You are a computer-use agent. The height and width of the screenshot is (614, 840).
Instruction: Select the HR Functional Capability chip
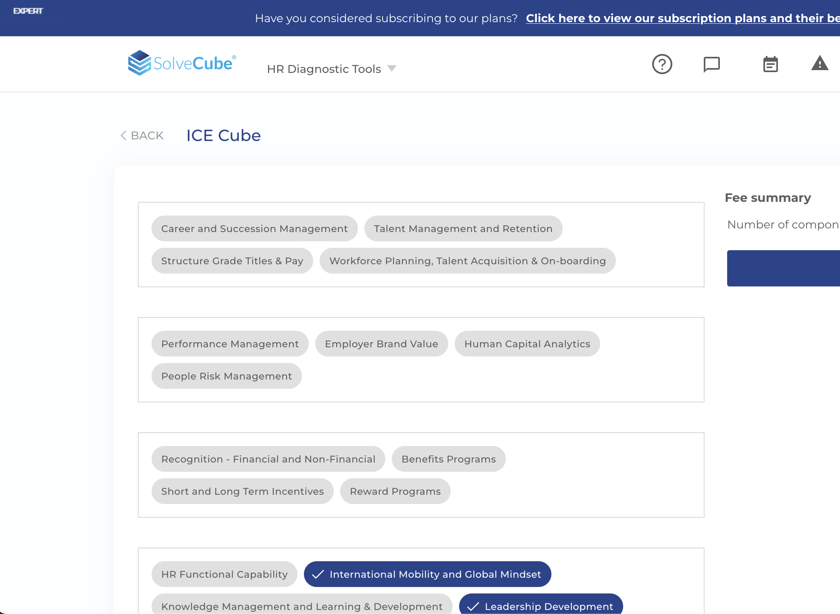224,574
